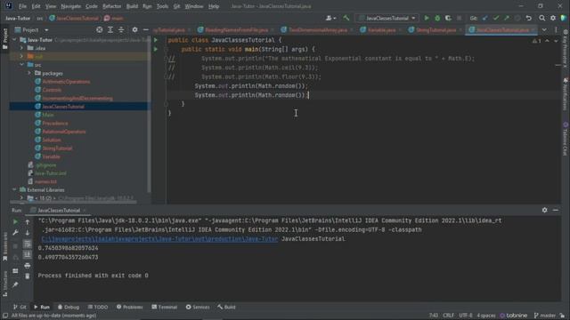
Task: Toggle soft-wrap in Run console
Action: 28,244
